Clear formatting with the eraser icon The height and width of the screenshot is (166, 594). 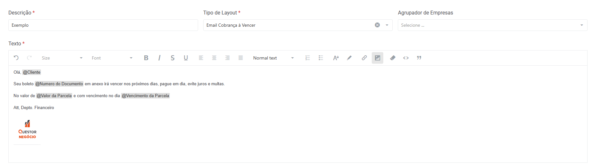(x=393, y=58)
